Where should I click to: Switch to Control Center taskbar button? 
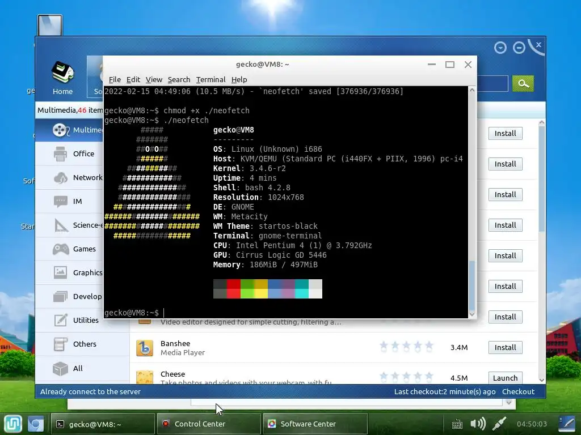coord(209,424)
